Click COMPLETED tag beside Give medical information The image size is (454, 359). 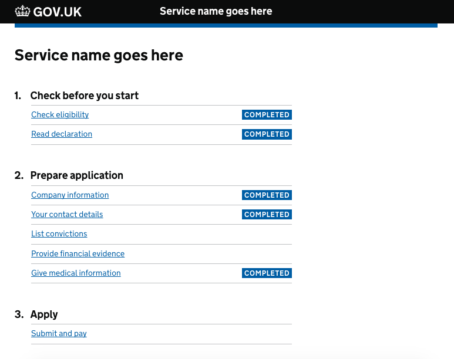point(267,273)
